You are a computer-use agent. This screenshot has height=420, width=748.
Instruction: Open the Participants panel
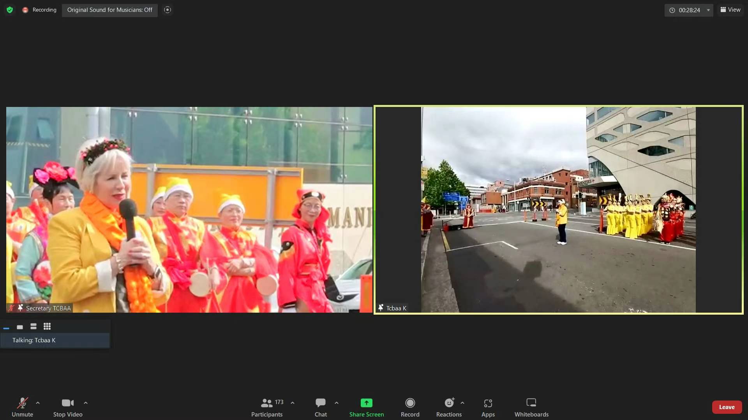(x=267, y=407)
